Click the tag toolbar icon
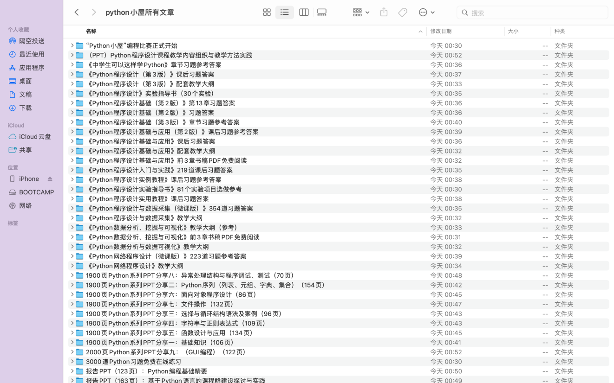The width and height of the screenshot is (614, 383). click(x=403, y=13)
